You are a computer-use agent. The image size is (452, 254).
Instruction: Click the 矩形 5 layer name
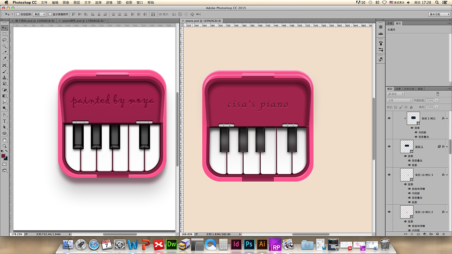point(419,146)
